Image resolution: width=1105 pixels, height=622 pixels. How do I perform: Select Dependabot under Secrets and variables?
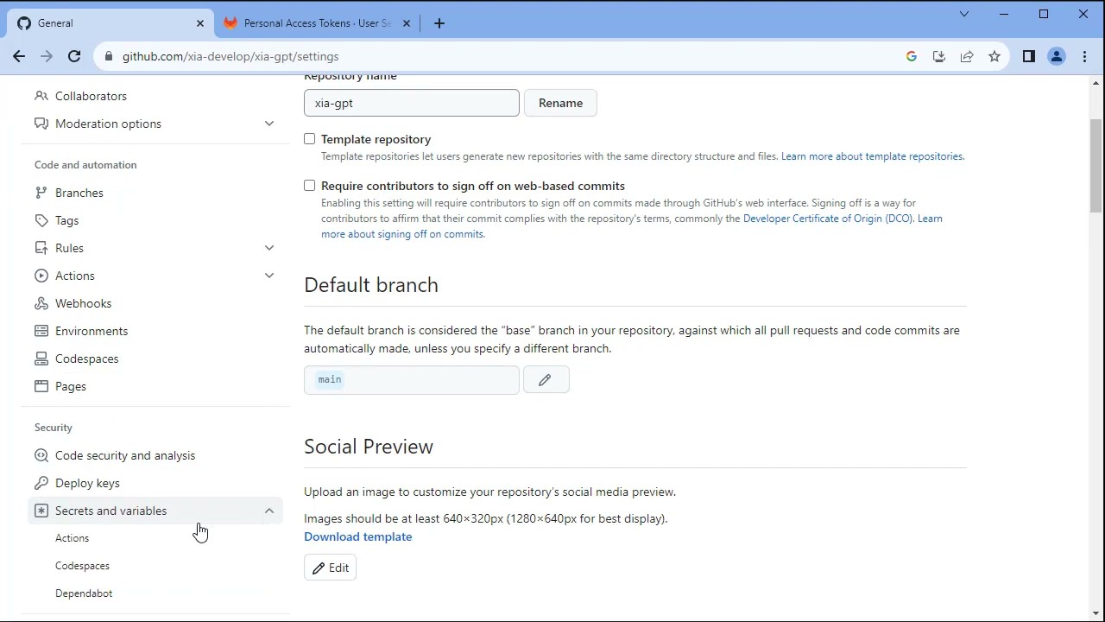point(84,593)
